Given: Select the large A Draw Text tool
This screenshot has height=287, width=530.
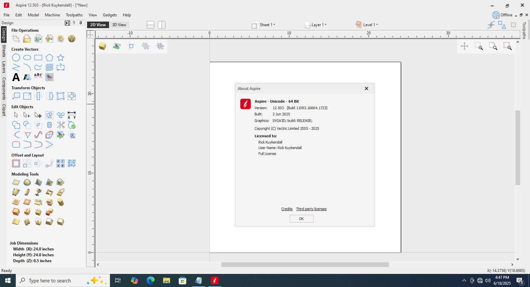Looking at the screenshot, I should 16,77.
